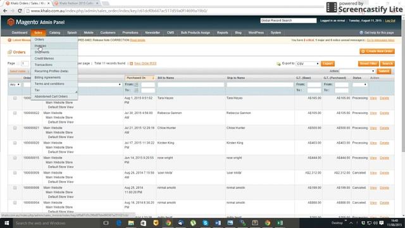
Task: Open Microsoft Edge from the taskbar
Action: 119,223
